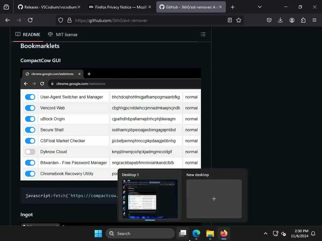Save page to Pocket

click(269, 20)
